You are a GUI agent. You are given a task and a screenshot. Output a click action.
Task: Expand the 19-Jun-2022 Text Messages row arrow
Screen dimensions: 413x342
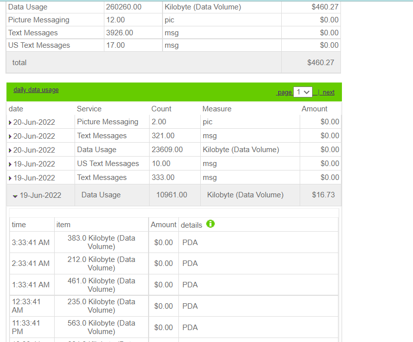coord(10,178)
